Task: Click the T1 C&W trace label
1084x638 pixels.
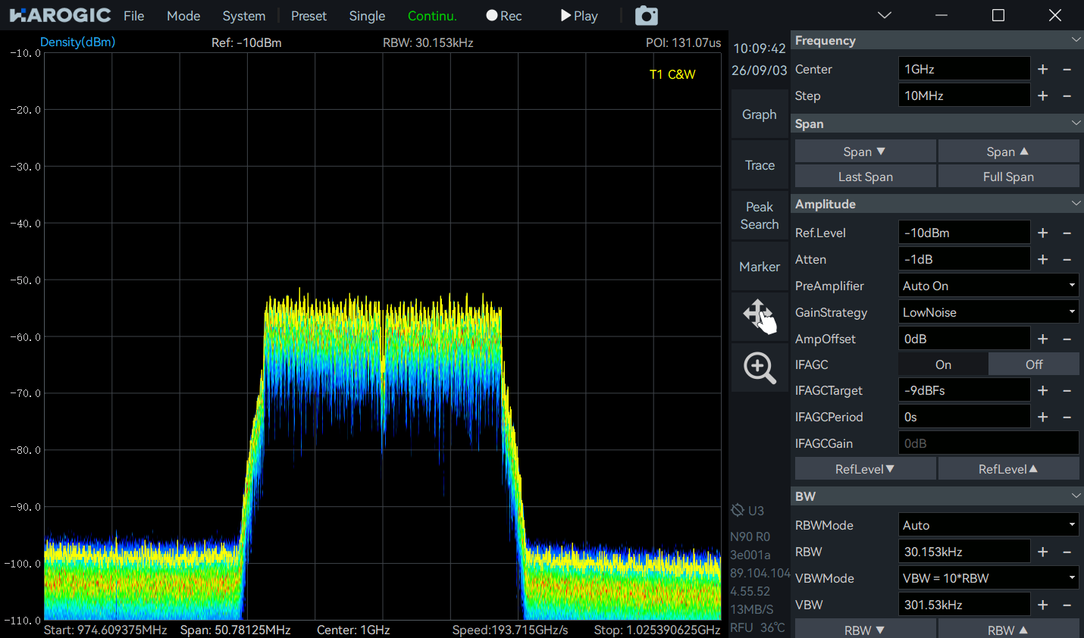Action: click(672, 74)
